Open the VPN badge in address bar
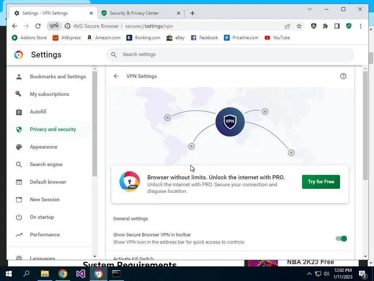Viewport: 374px width, 281px height. click(54, 26)
